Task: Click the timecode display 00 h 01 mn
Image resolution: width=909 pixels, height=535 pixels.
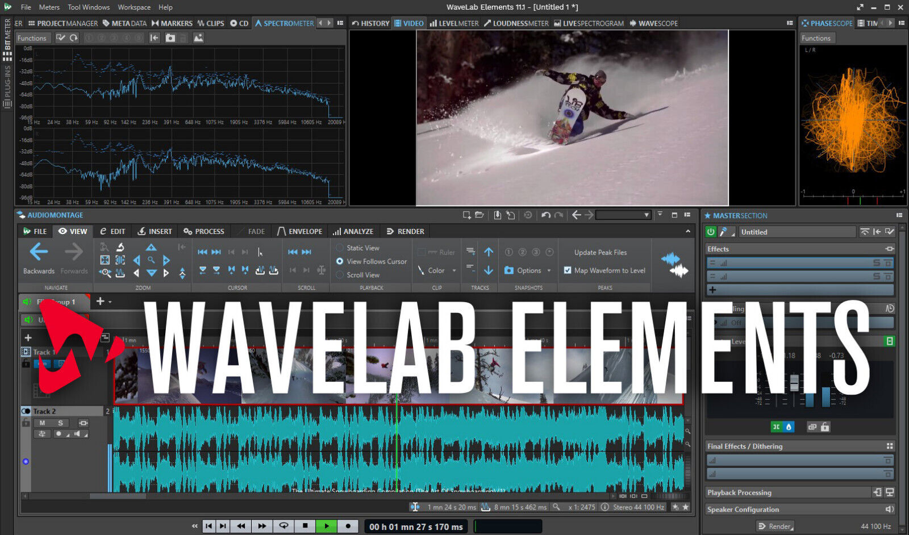Action: click(416, 527)
